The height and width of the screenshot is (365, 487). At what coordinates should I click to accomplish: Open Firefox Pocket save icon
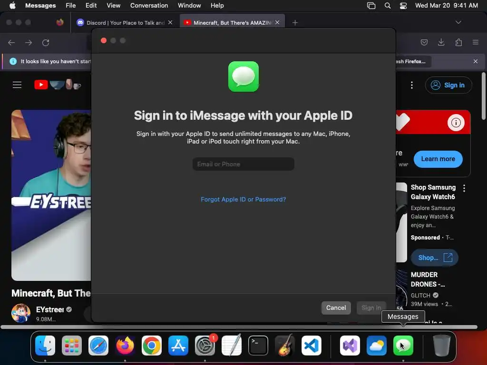(424, 42)
